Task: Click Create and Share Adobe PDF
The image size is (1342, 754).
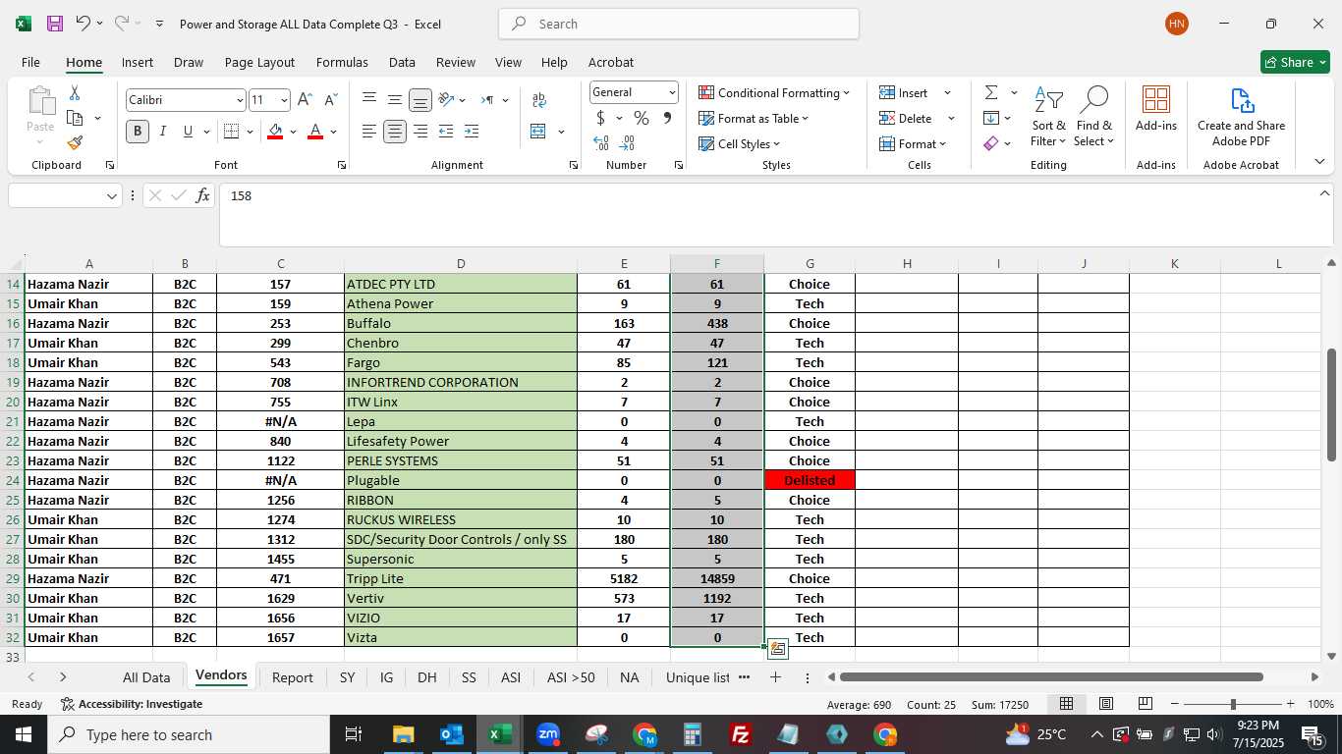Action: (x=1241, y=117)
